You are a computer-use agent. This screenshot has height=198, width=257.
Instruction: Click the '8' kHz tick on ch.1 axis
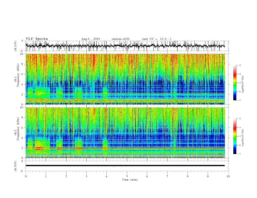pos(23,64)
